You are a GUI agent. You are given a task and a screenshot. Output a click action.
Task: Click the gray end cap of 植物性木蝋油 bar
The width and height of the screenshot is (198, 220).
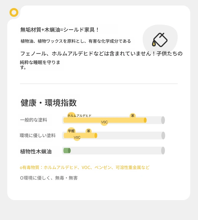pyautogui.click(x=163, y=150)
